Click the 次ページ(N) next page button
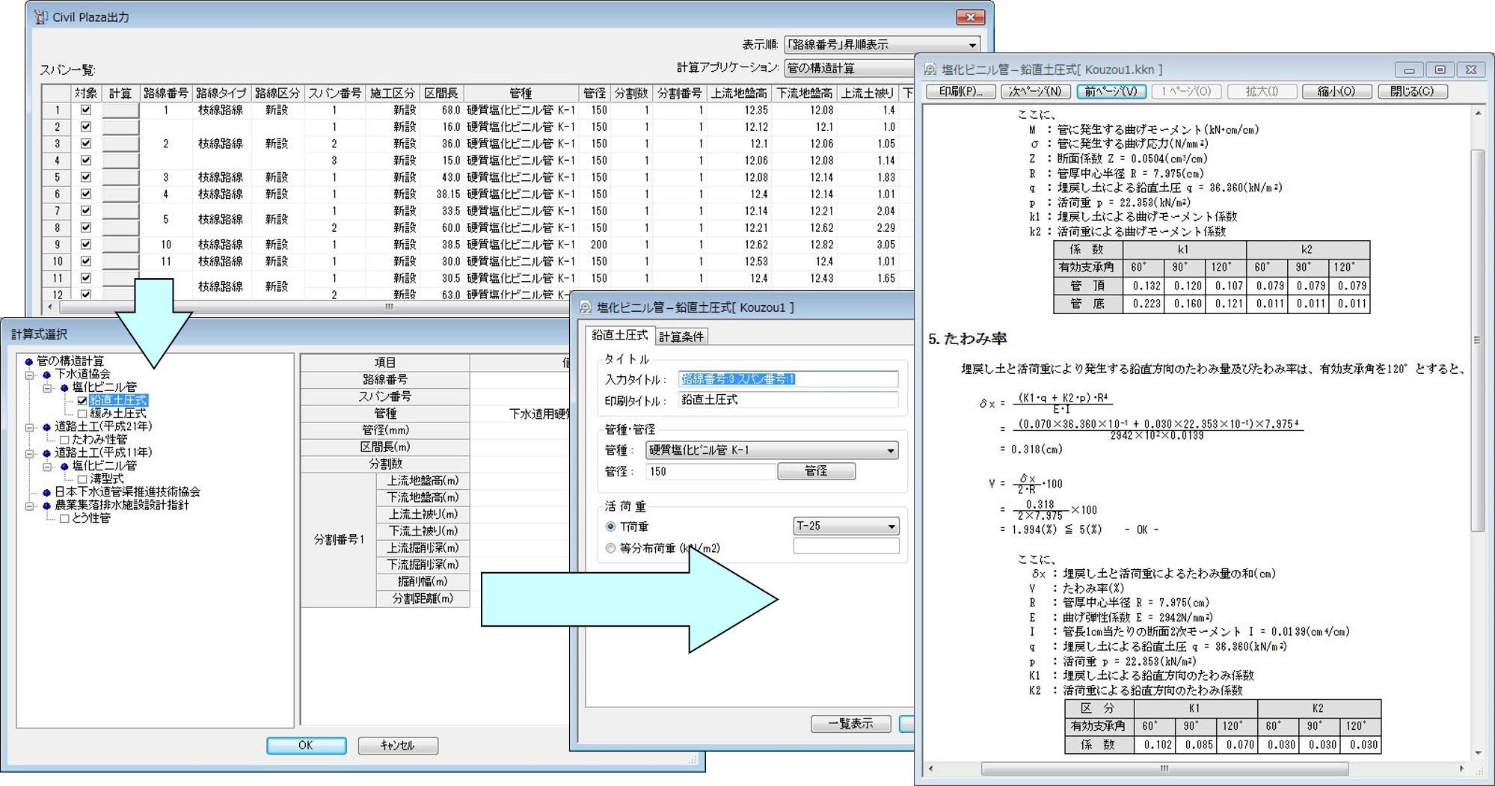 point(1034,91)
